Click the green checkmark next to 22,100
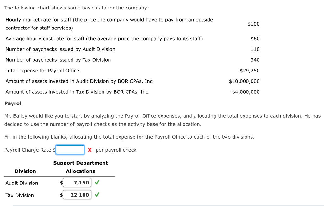Screen dimensions: 324x206 click(x=97, y=195)
